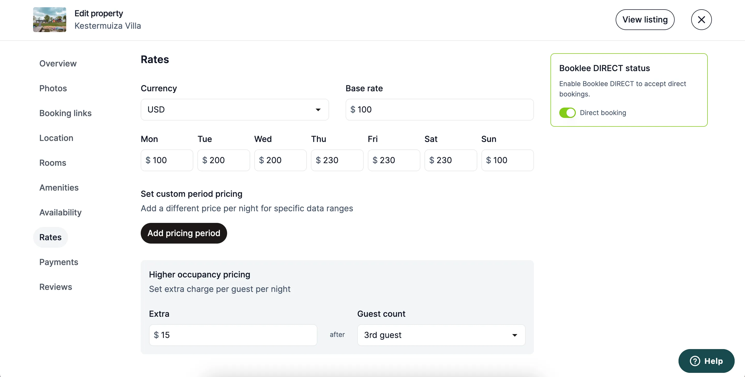Viewport: 745px width, 377px height.
Task: Open the Photos section in sidebar
Action: click(53, 88)
